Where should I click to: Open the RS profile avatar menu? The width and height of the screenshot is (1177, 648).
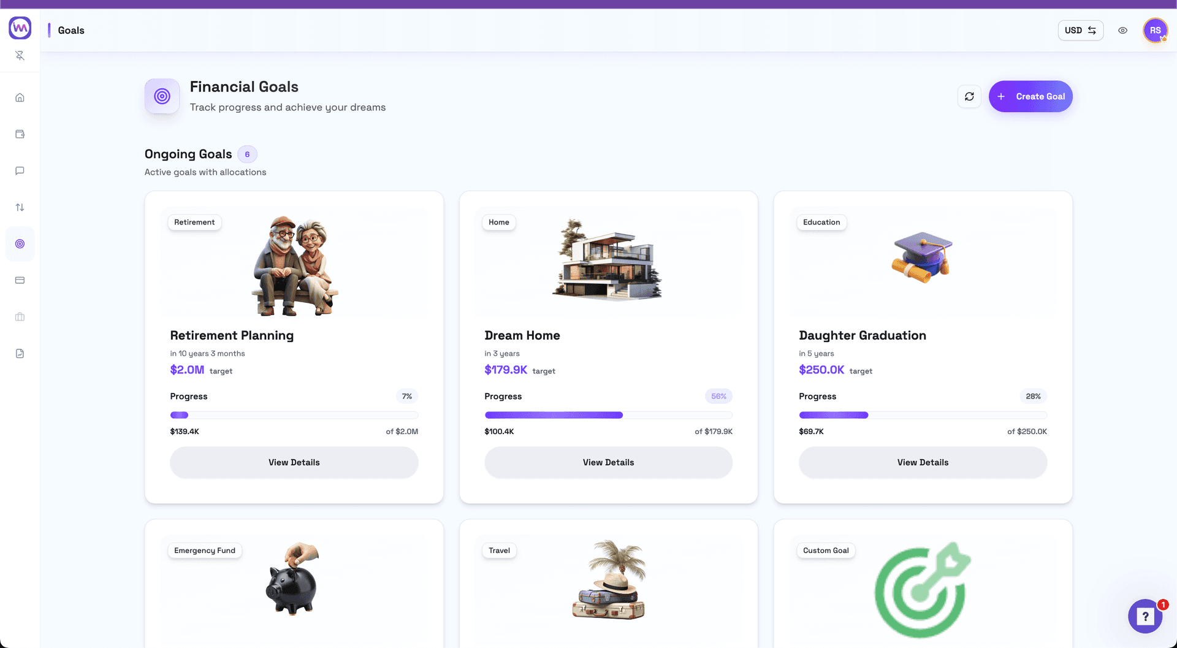1156,30
